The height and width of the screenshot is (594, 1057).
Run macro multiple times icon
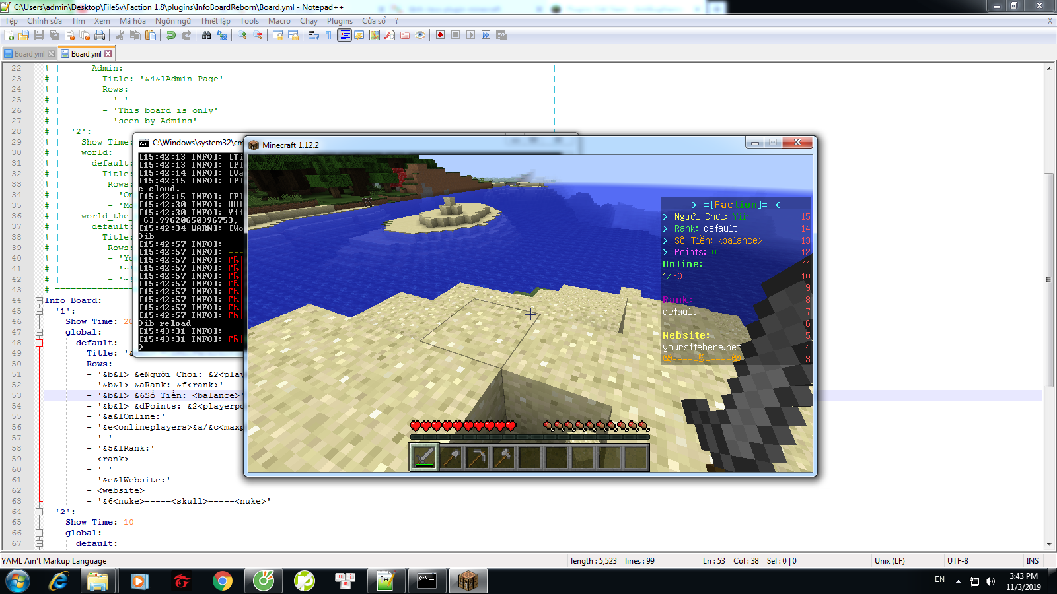[486, 35]
